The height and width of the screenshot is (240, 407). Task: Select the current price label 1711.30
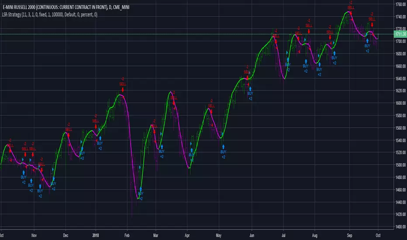[x=400, y=34]
